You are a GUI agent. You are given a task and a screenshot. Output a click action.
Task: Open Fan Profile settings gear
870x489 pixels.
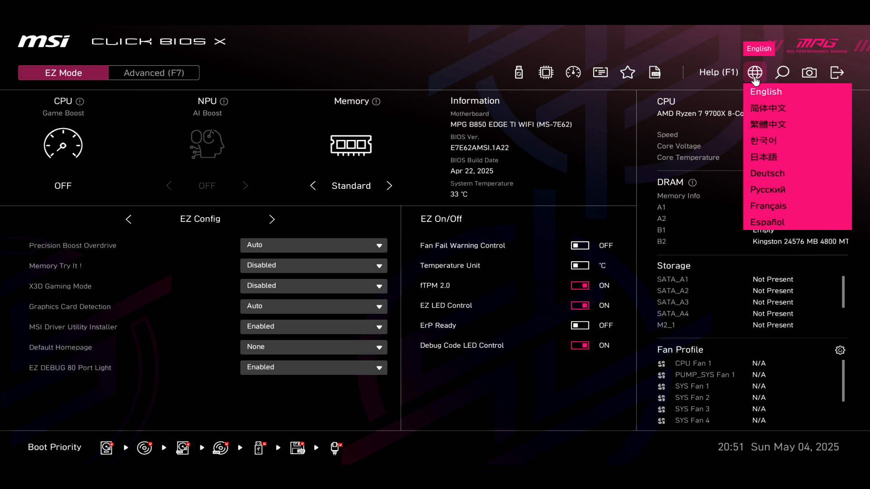tap(840, 350)
